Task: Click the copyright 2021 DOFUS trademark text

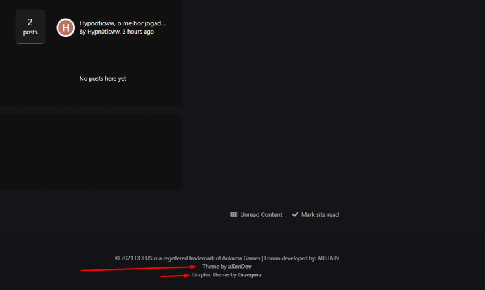Action: [188, 258]
